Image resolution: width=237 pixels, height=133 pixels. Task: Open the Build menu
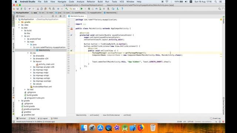click(x=100, y=1)
